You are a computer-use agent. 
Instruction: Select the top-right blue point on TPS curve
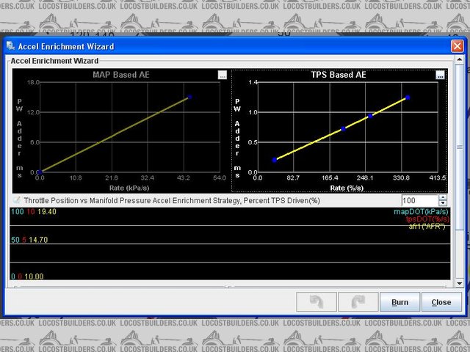click(x=408, y=98)
